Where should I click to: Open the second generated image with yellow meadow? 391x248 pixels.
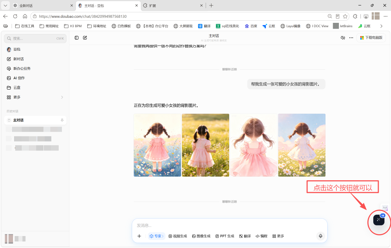[x=206, y=145]
